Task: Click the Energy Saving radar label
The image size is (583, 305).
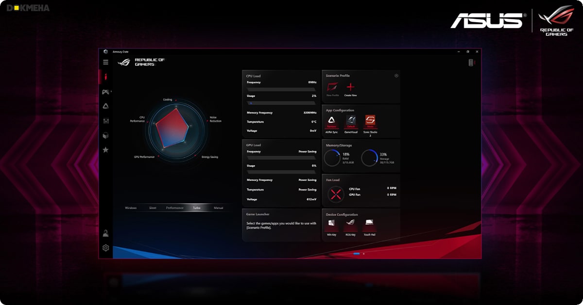Action: tap(210, 157)
